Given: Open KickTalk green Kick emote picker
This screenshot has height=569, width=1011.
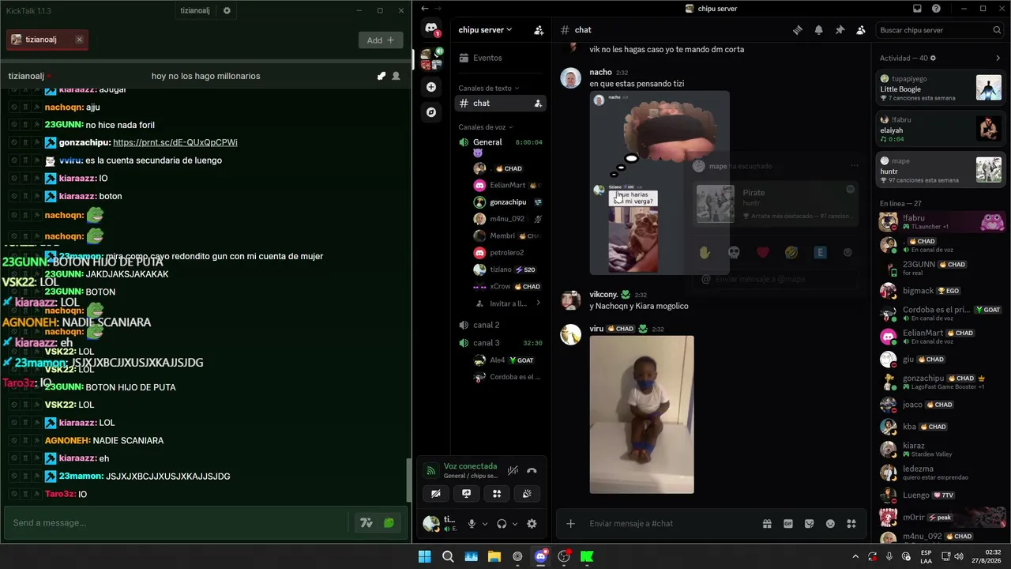Looking at the screenshot, I should pyautogui.click(x=389, y=522).
